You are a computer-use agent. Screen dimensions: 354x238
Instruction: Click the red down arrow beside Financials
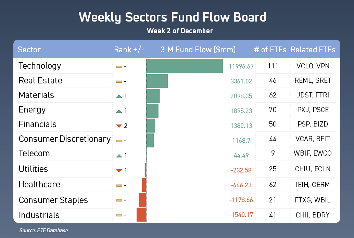coord(119,126)
